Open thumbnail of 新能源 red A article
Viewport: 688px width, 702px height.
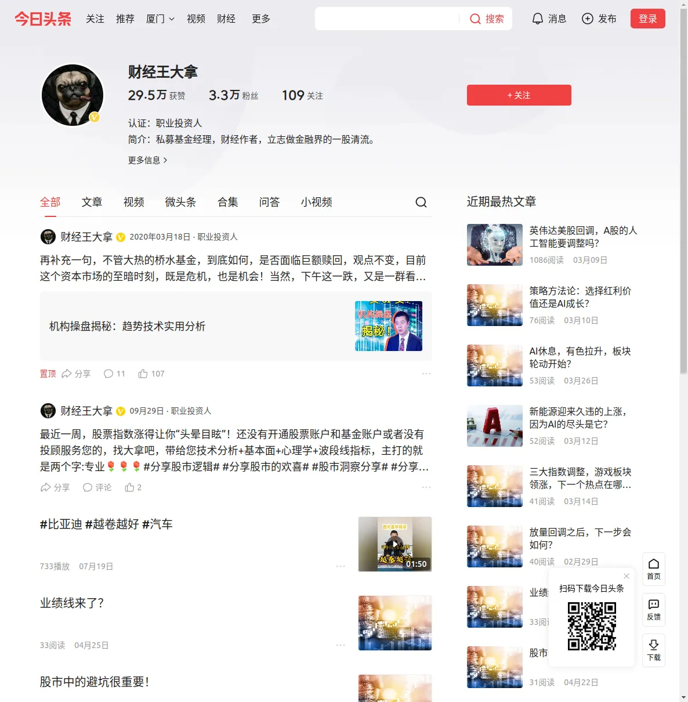[x=495, y=426]
